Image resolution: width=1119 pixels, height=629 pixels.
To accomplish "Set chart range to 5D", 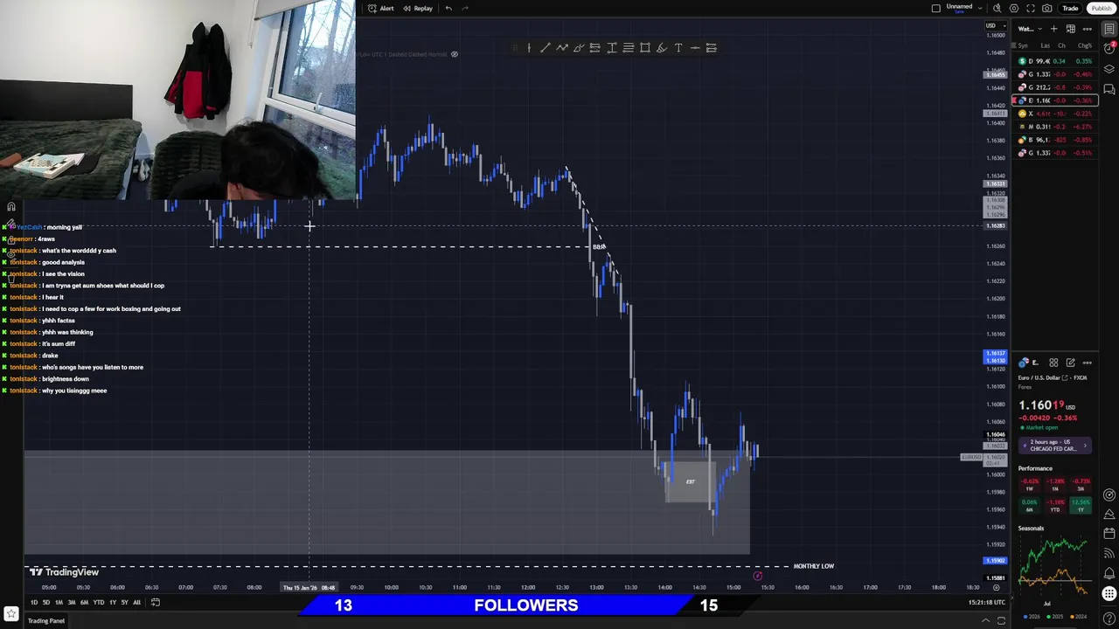I will pyautogui.click(x=46, y=603).
